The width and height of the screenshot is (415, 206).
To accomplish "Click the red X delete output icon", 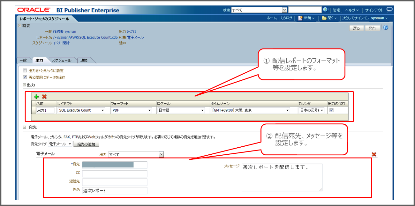I will [44, 97].
